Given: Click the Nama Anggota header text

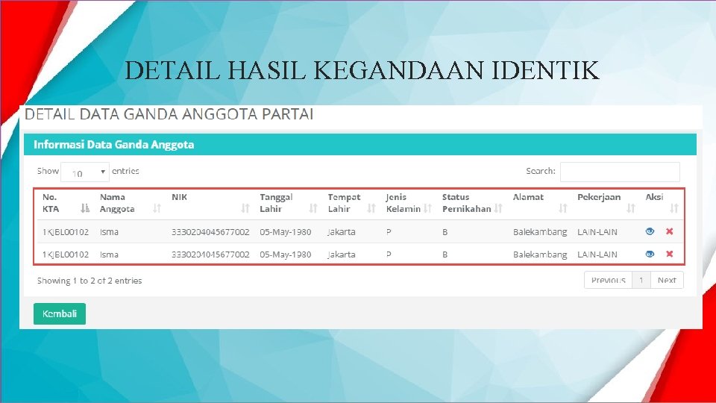Looking at the screenshot, I should (x=117, y=203).
